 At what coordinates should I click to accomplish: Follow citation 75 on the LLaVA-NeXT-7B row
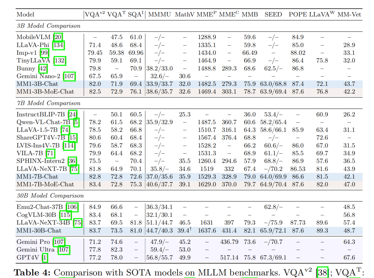point(74,169)
